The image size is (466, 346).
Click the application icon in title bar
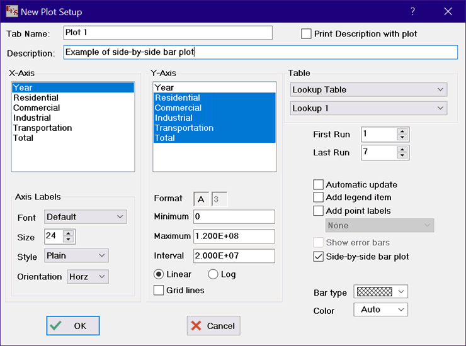coord(11,11)
